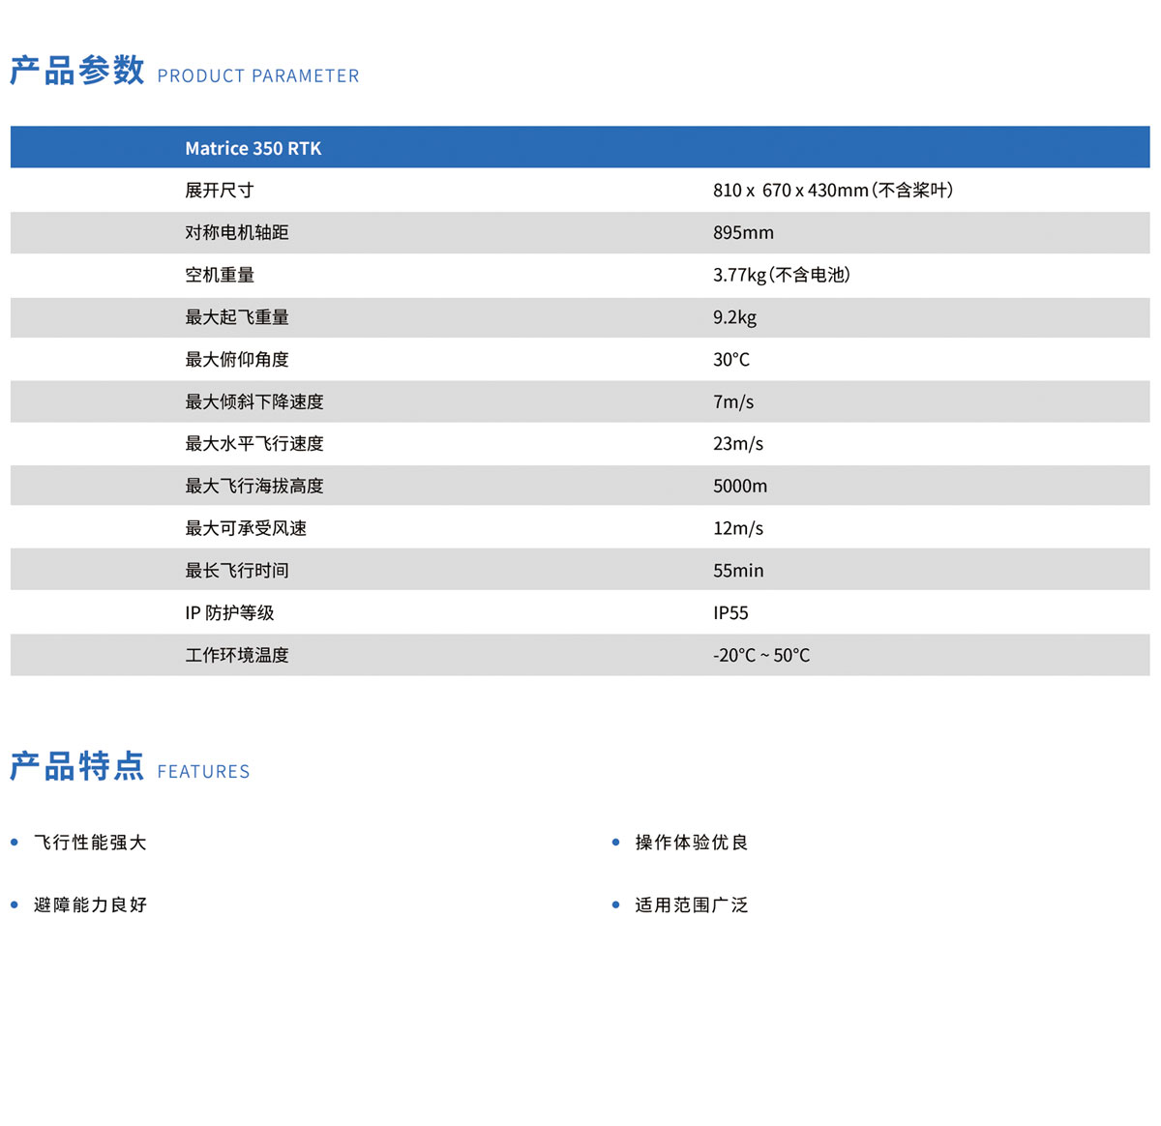This screenshot has width=1161, height=1126.
Task: Select the 895mm motor wheelbase value
Action: point(743,233)
